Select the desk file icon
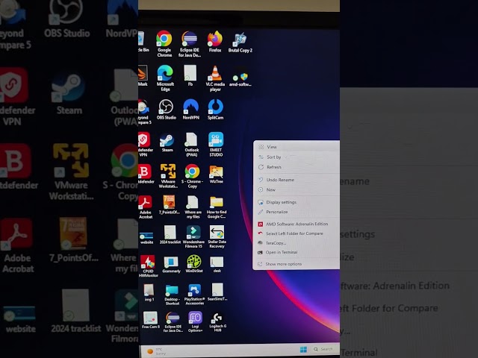The height and width of the screenshot is (358, 478). click(217, 264)
